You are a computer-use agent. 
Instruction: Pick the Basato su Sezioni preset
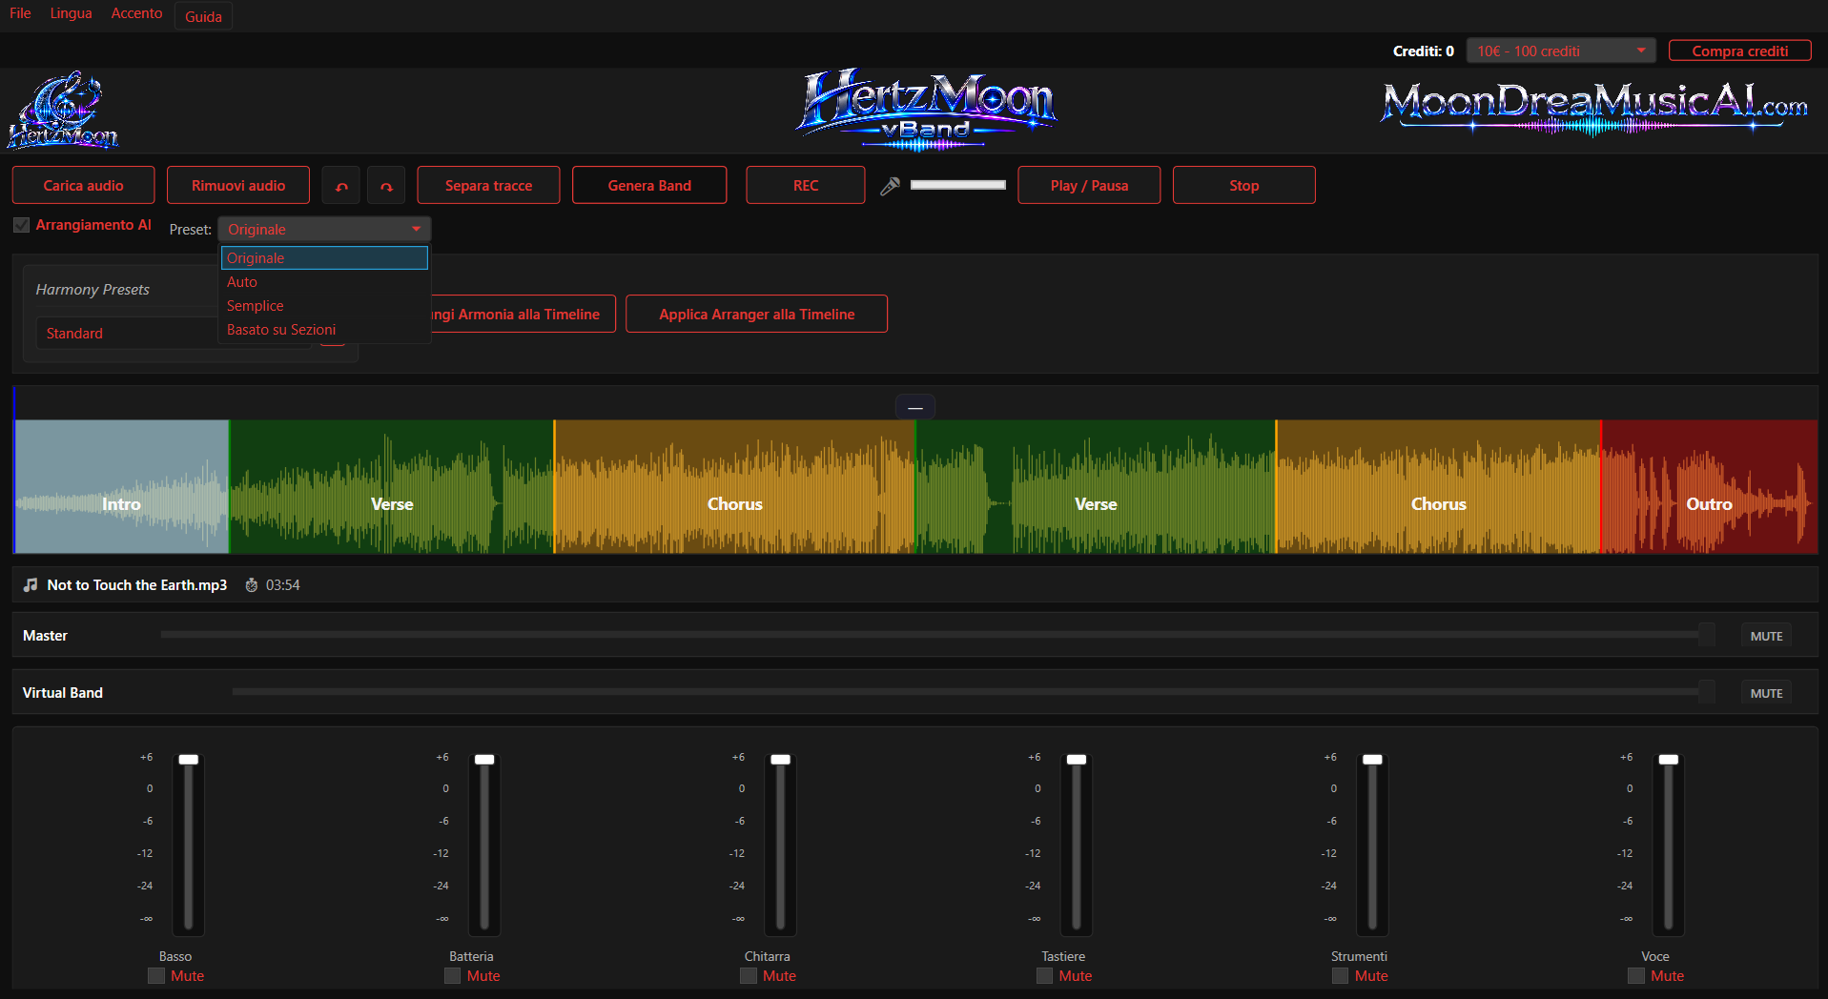(324, 330)
